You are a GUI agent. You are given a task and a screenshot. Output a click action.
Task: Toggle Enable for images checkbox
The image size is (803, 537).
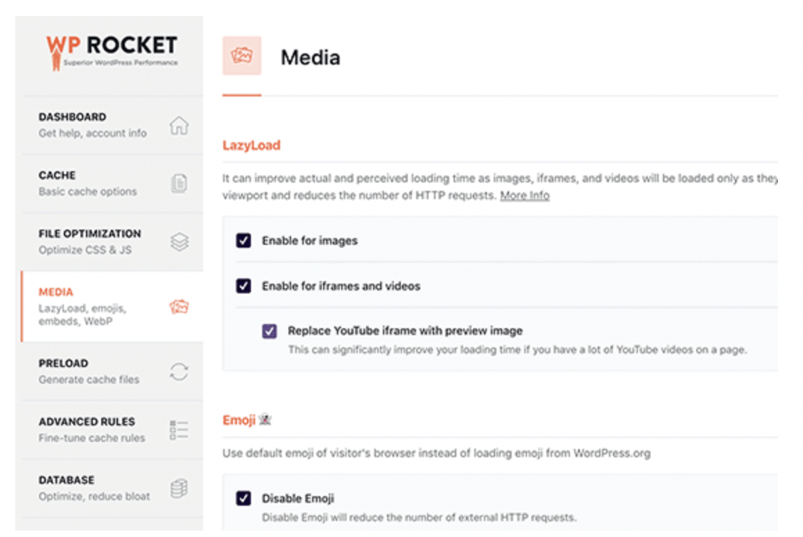click(x=243, y=240)
